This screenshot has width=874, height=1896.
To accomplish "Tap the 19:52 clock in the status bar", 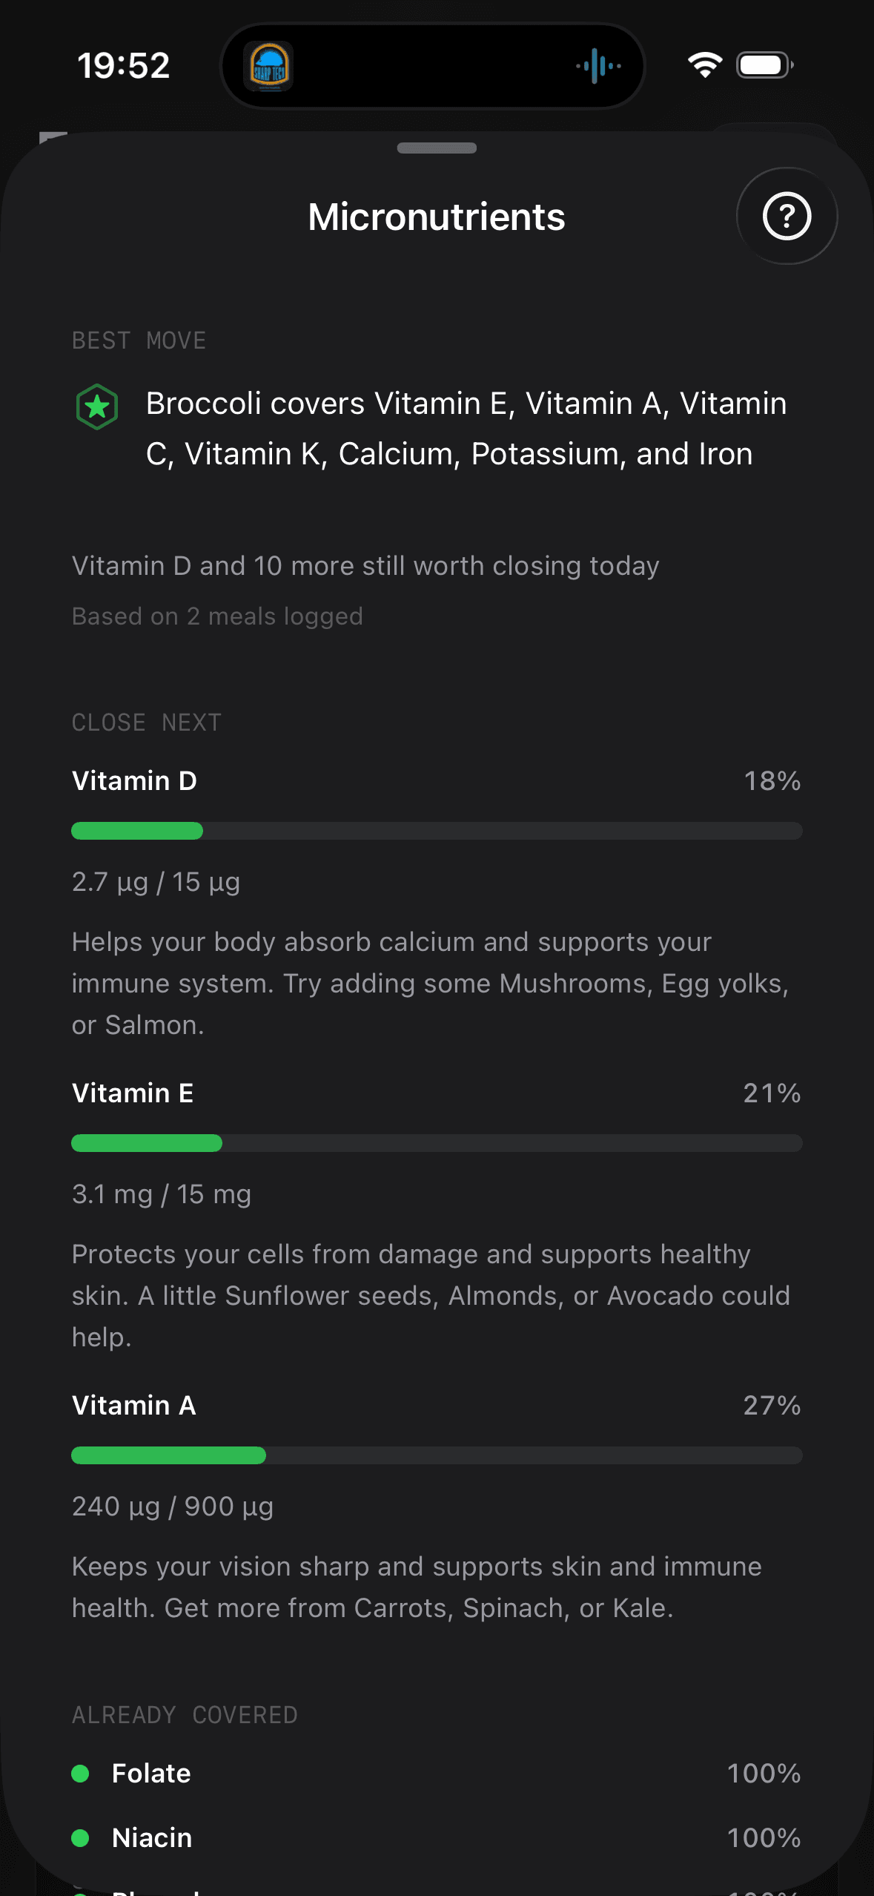I will point(123,65).
